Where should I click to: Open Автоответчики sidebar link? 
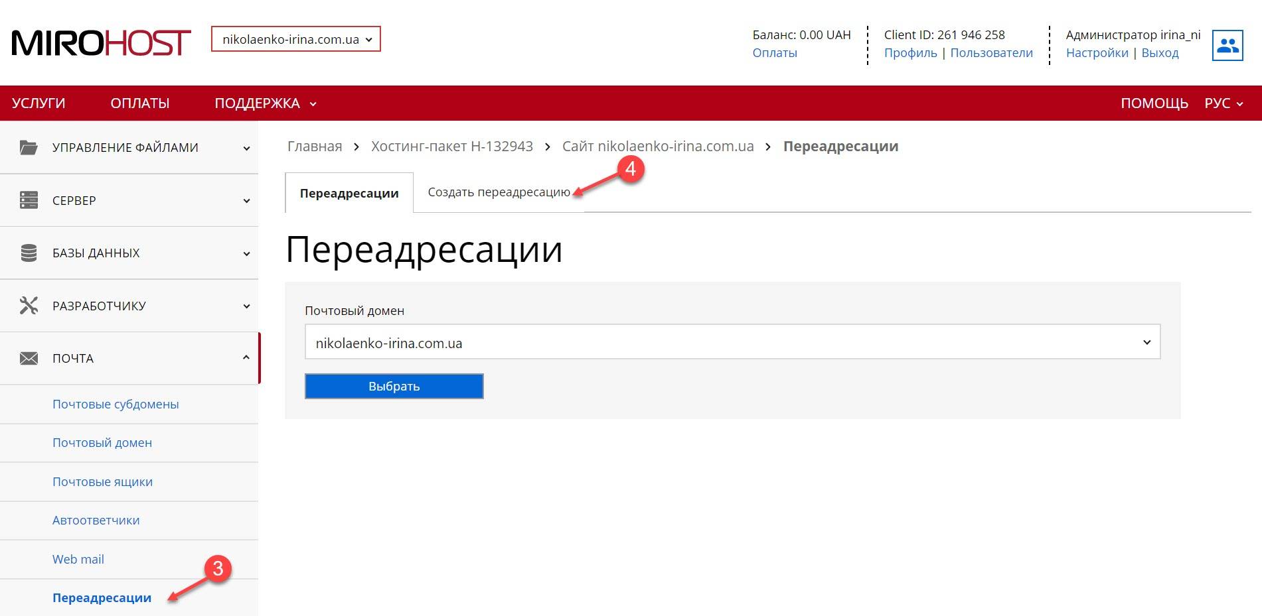coord(96,521)
